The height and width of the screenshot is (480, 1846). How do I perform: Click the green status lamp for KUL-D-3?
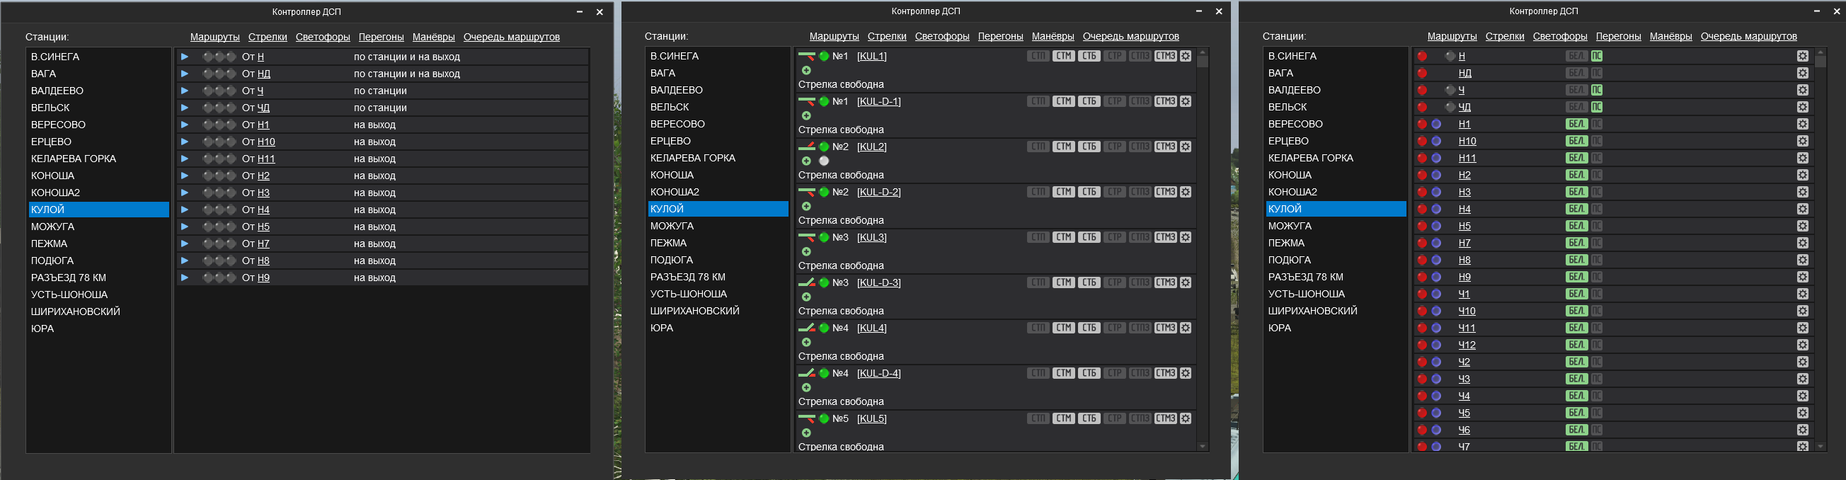tap(824, 283)
